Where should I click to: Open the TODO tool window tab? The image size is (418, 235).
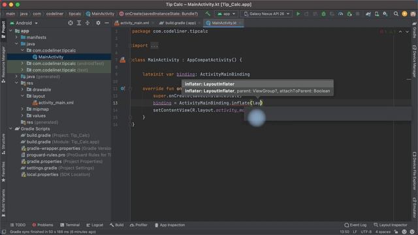[18, 225]
